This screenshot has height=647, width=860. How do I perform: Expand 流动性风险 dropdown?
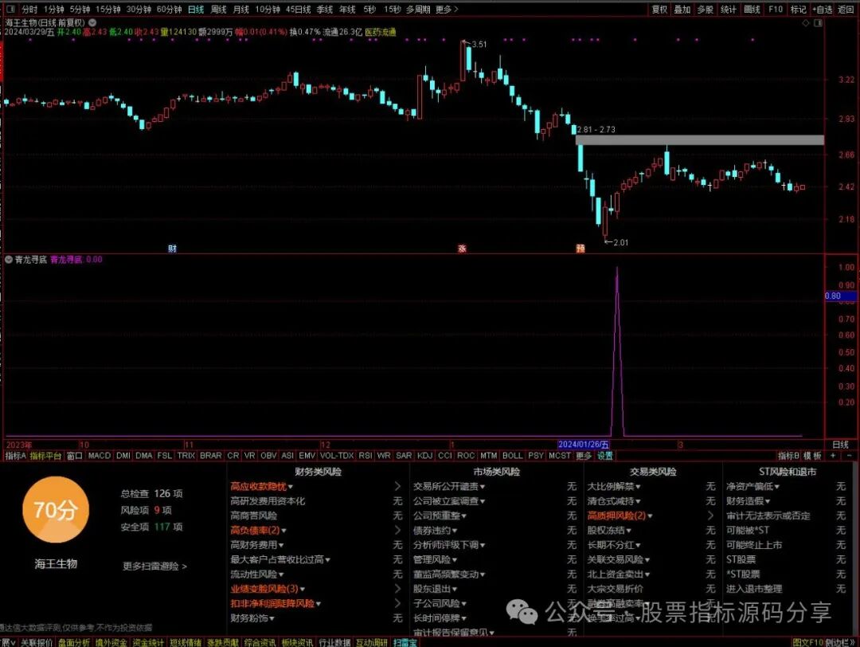tap(281, 574)
